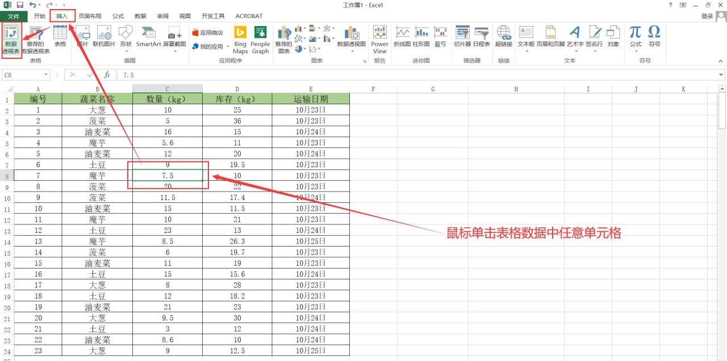Expand the formula bar
The height and width of the screenshot is (361, 727).
click(721, 75)
